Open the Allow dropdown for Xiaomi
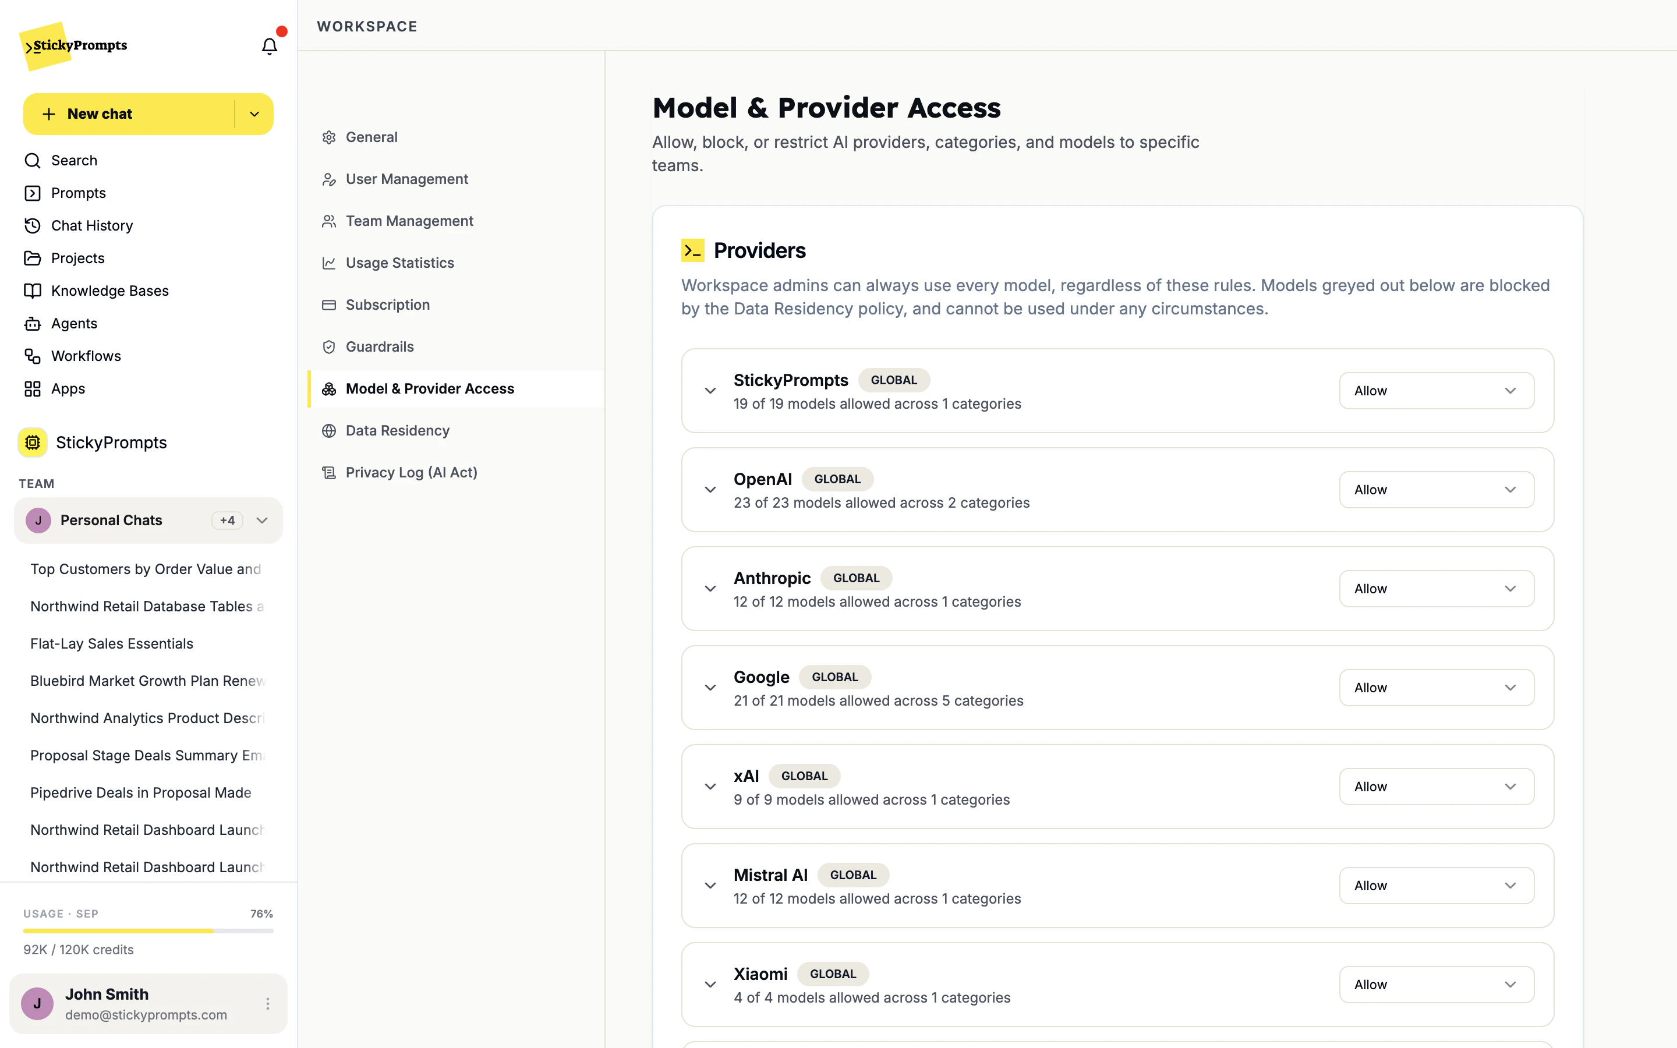Viewport: 1677px width, 1048px height. (x=1436, y=984)
